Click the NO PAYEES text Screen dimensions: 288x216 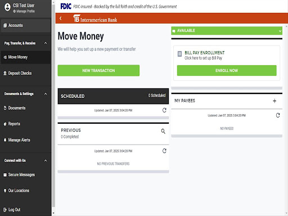[227, 129]
